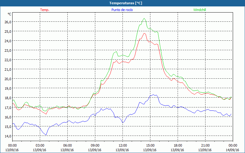This screenshot has height=153, width=245.
Task: Click the "13/09/16" date under 06:00
Action: tap(67, 150)
